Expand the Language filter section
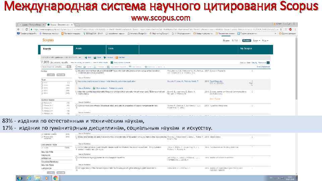 click(x=46, y=168)
